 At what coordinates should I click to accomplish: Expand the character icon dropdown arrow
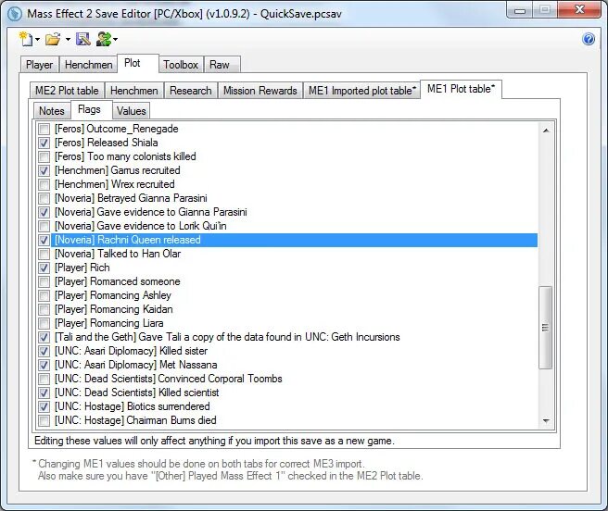point(115,39)
